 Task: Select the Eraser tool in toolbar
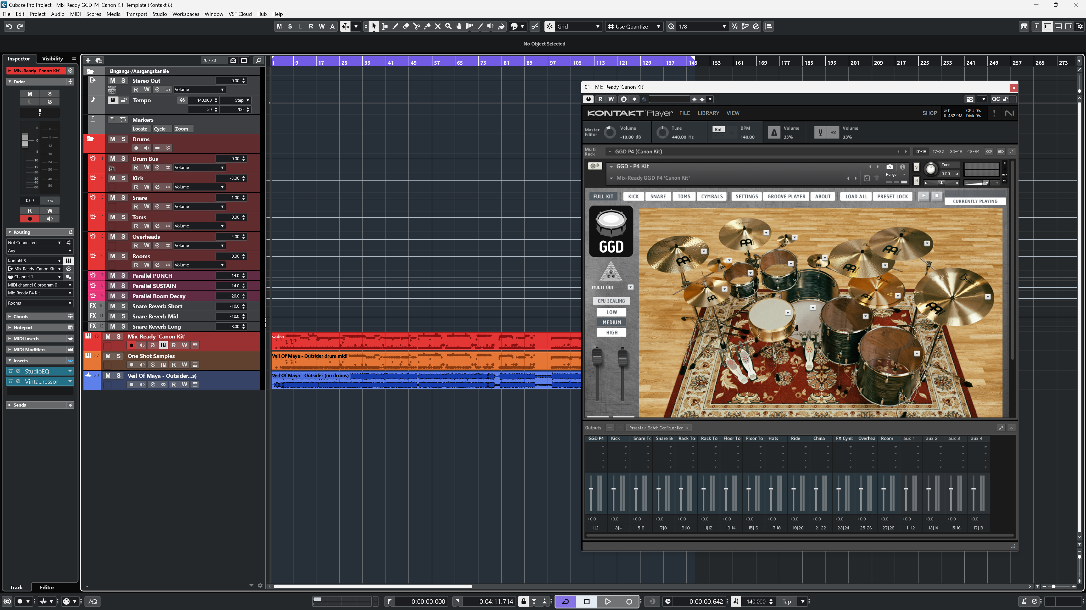pyautogui.click(x=406, y=26)
